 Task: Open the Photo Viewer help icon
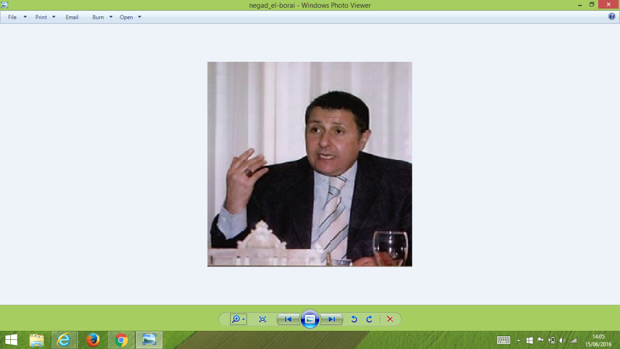[612, 17]
